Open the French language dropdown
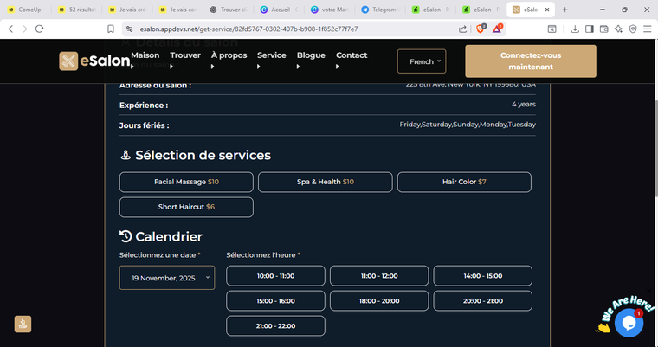Image resolution: width=658 pixels, height=347 pixels. click(x=426, y=61)
